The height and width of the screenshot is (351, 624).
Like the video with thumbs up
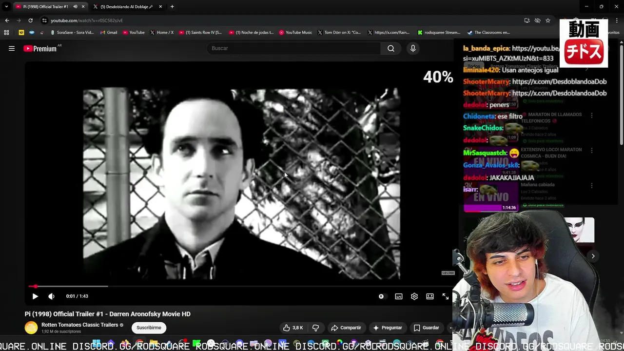pos(293,328)
